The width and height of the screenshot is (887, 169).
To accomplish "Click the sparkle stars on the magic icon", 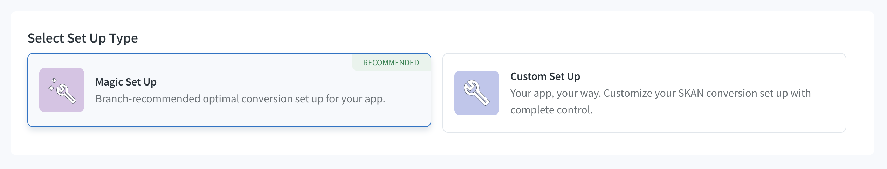I will 53,84.
